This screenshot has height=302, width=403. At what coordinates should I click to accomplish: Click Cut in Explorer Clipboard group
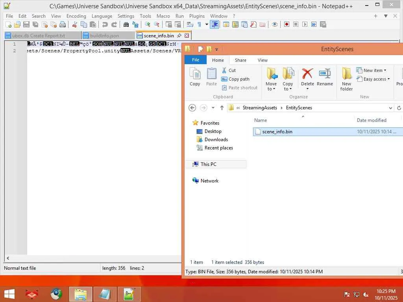pos(229,70)
